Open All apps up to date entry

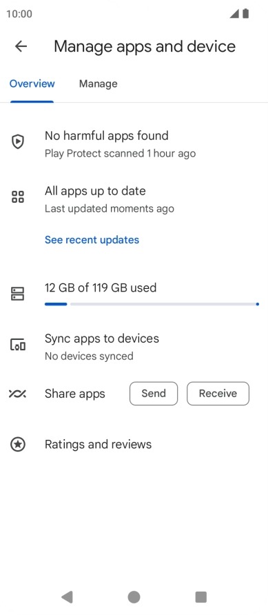coord(134,199)
